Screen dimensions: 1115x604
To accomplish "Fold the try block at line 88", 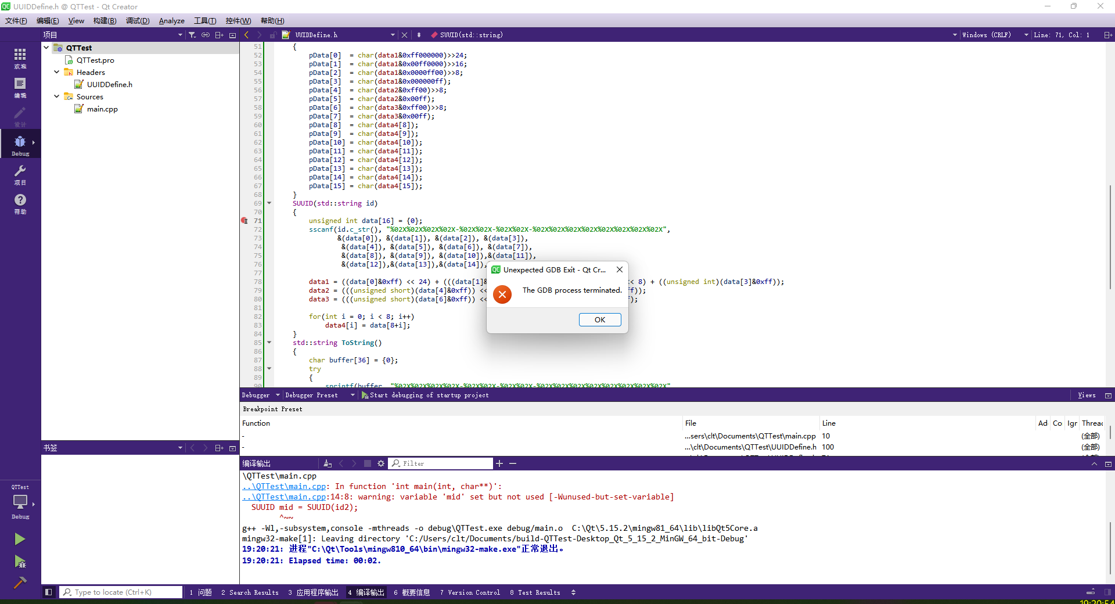I will point(269,369).
